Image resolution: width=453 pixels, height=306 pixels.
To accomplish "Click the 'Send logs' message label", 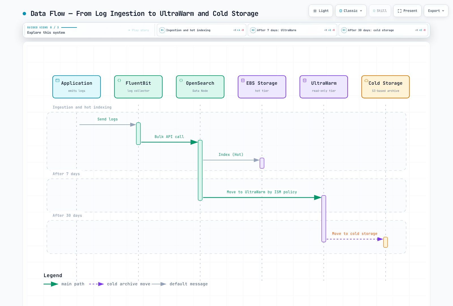I will [x=108, y=119].
